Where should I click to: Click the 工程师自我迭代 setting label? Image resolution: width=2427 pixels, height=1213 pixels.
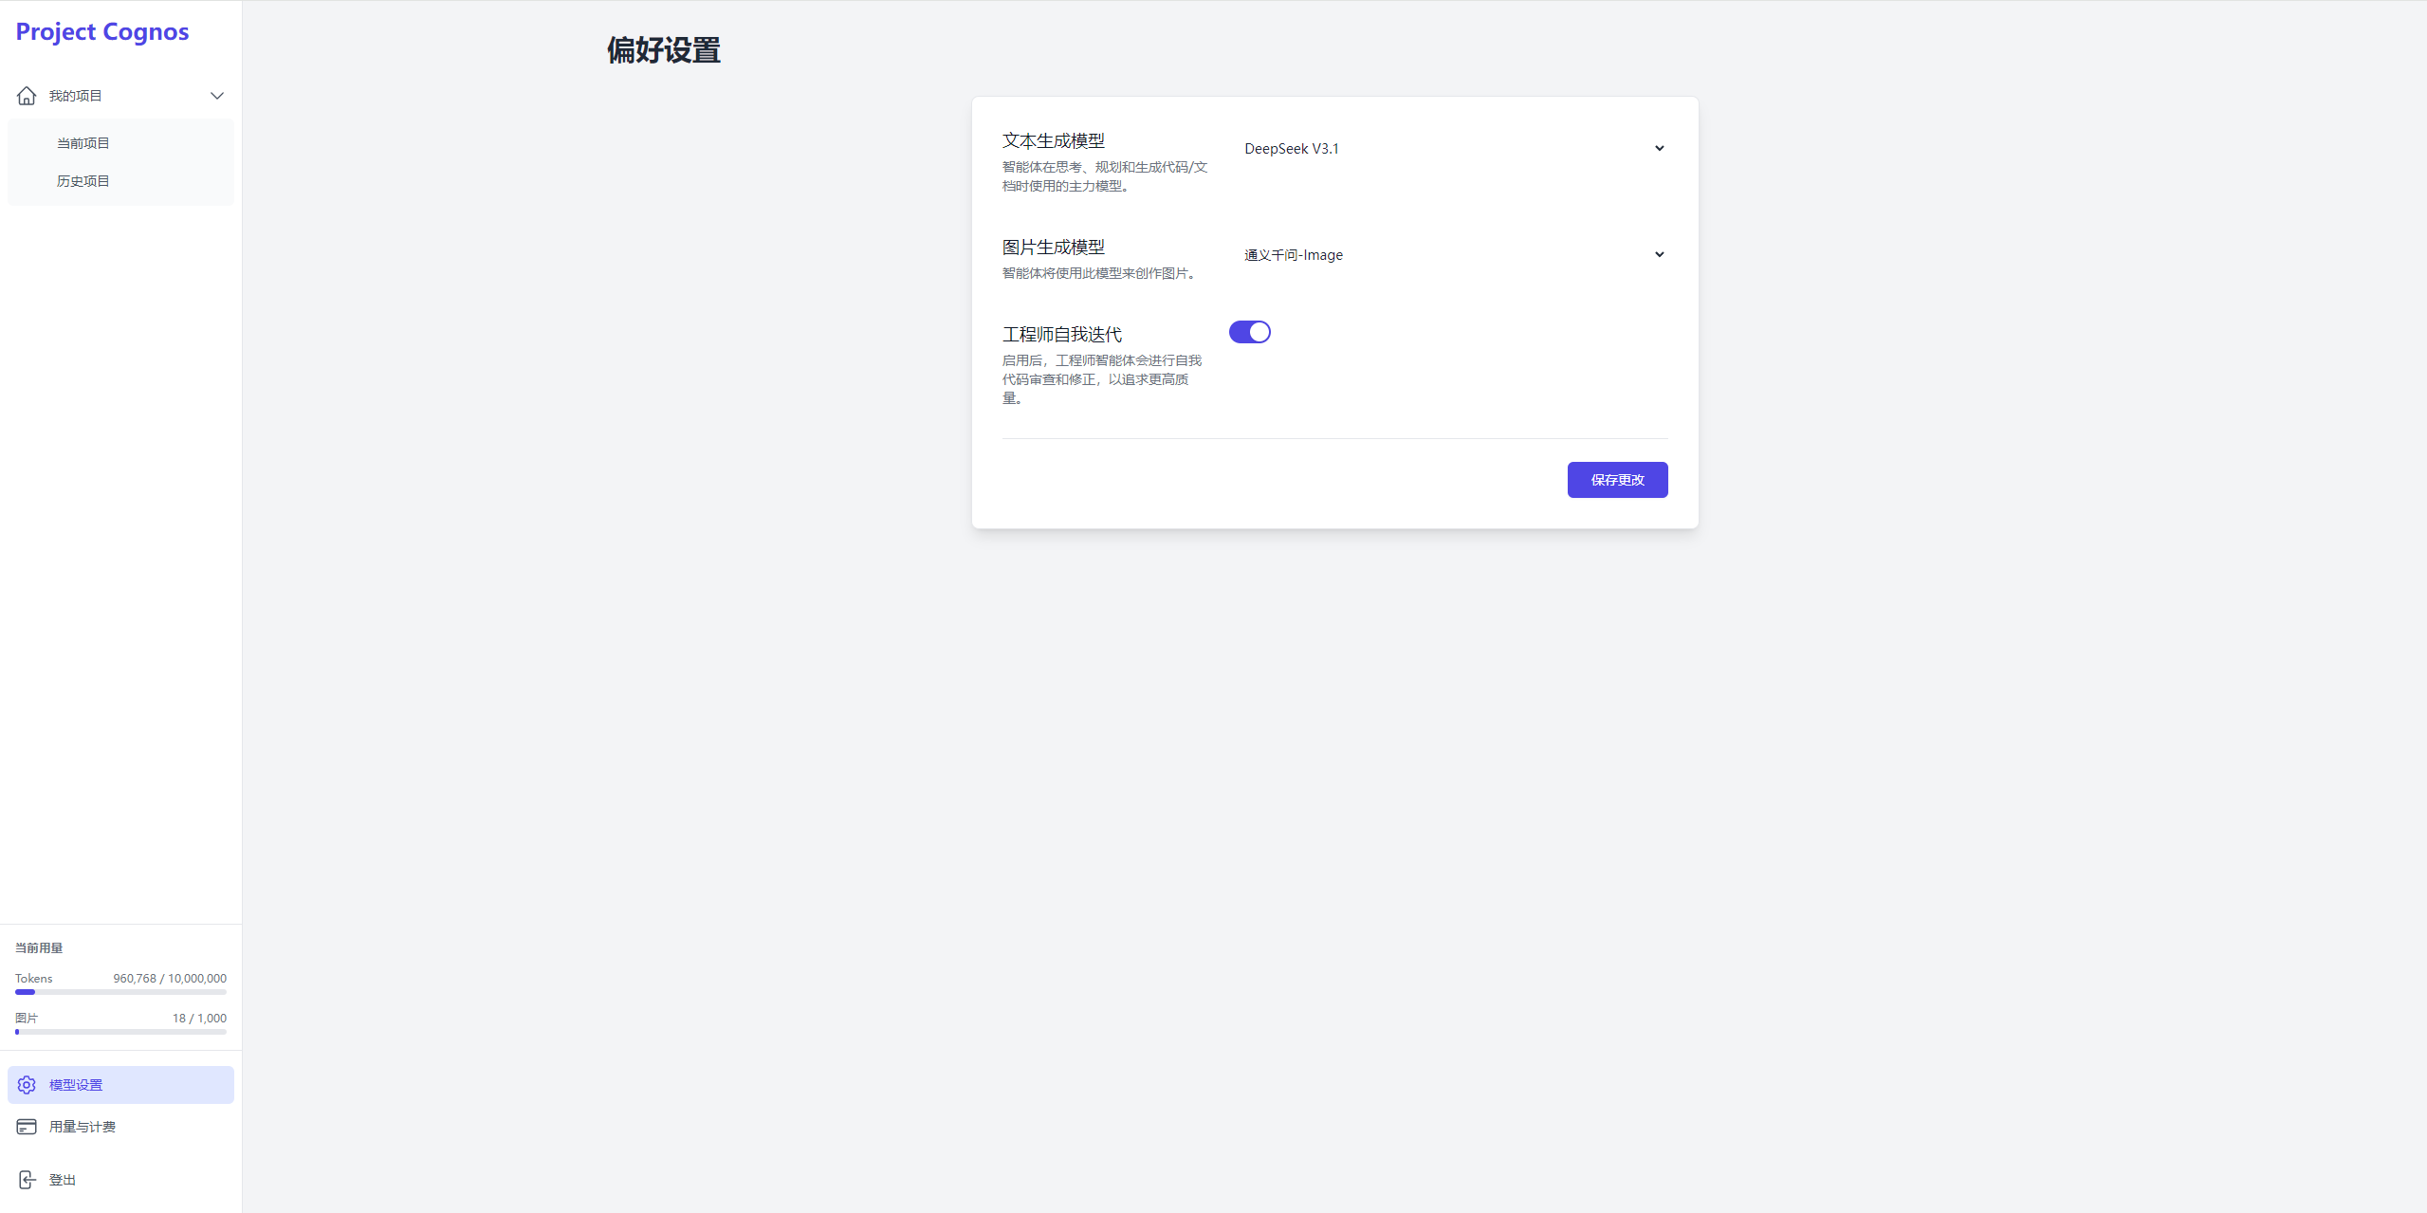coord(1062,335)
